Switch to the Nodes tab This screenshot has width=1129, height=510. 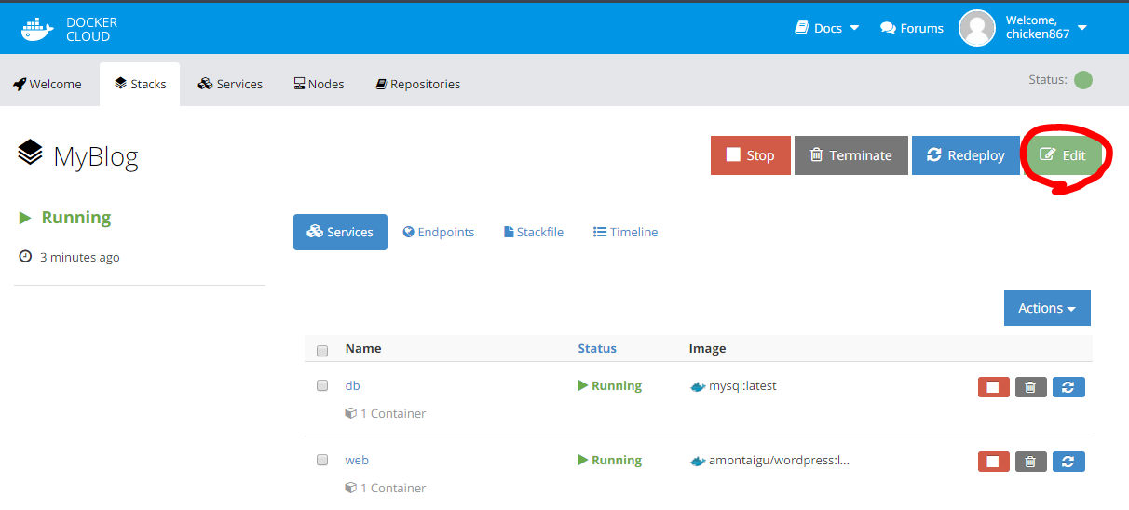point(319,84)
